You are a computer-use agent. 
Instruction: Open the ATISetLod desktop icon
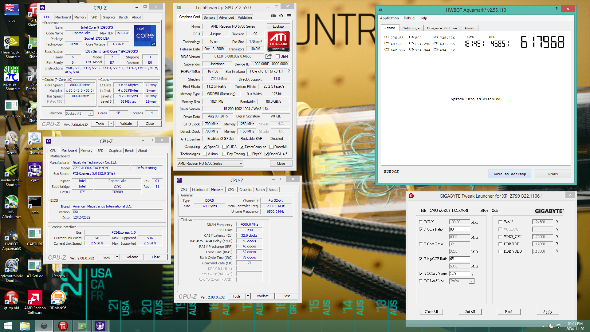pyautogui.click(x=35, y=269)
